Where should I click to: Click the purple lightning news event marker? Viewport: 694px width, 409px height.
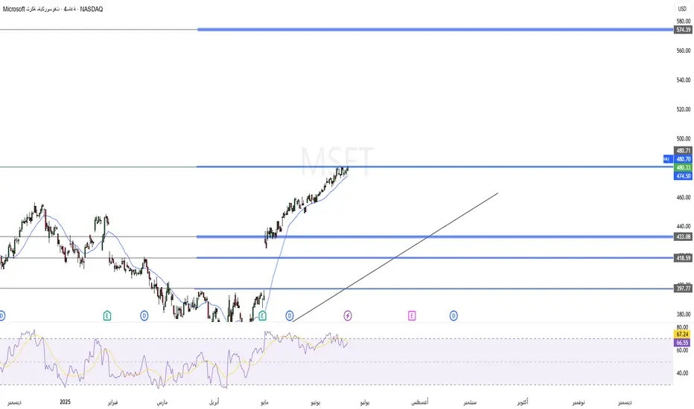(x=348, y=316)
